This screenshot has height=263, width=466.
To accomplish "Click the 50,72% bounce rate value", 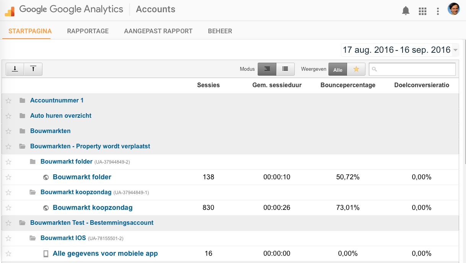I will (348, 177).
